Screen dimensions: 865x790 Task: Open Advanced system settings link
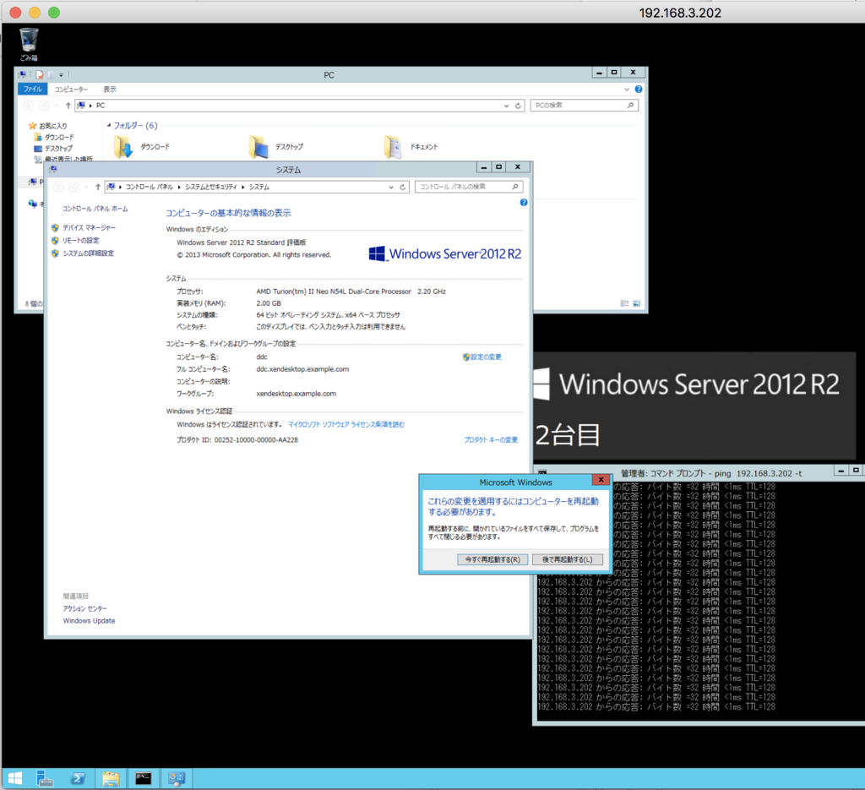pyautogui.click(x=88, y=253)
